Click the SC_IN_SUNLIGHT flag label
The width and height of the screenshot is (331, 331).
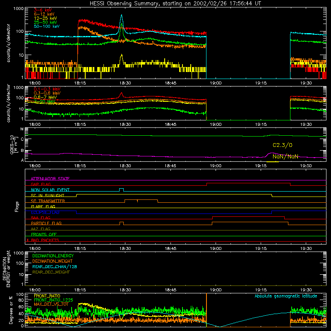47,195
